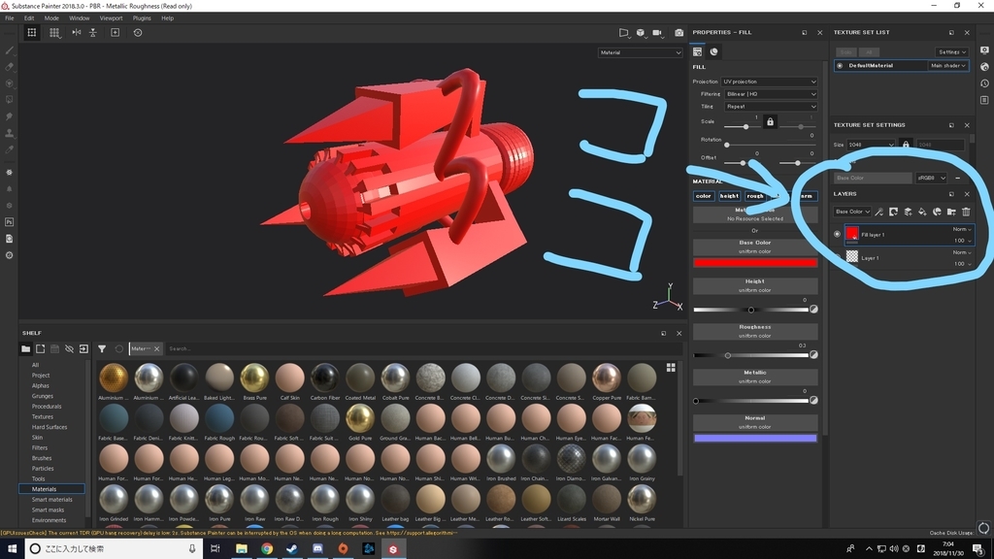
Task: Add a paint effect with wand icon
Action: coord(878,212)
